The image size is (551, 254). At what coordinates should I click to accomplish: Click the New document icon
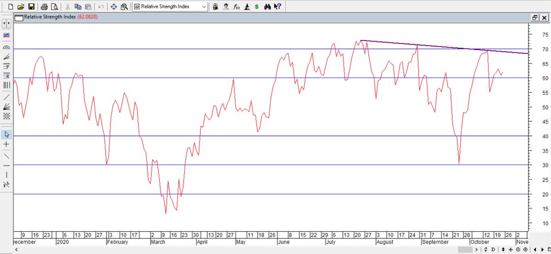tap(10, 7)
